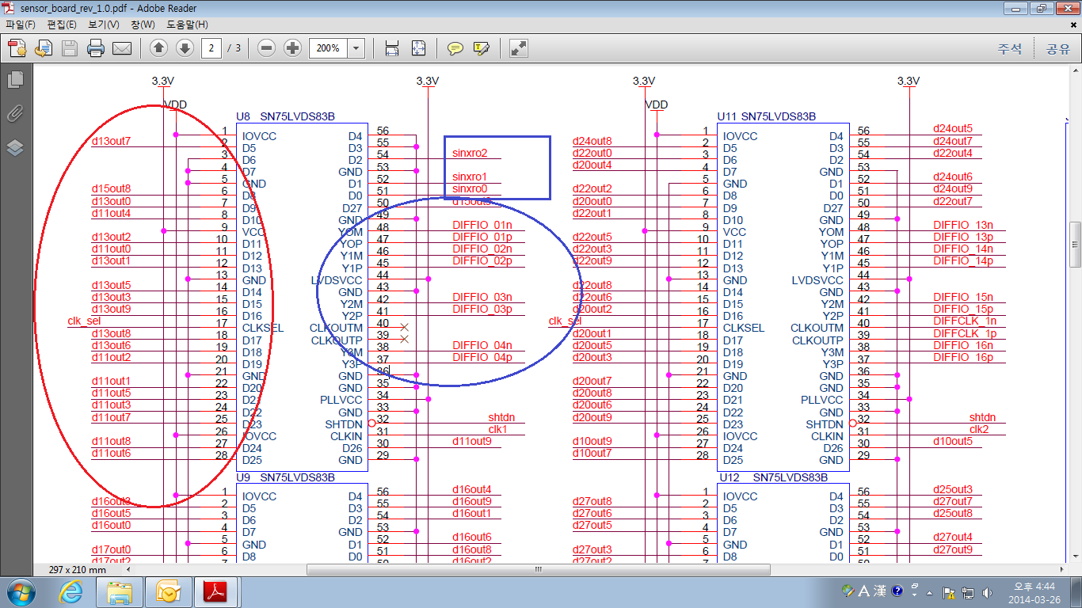Select the highlight text tool

pyautogui.click(x=482, y=48)
